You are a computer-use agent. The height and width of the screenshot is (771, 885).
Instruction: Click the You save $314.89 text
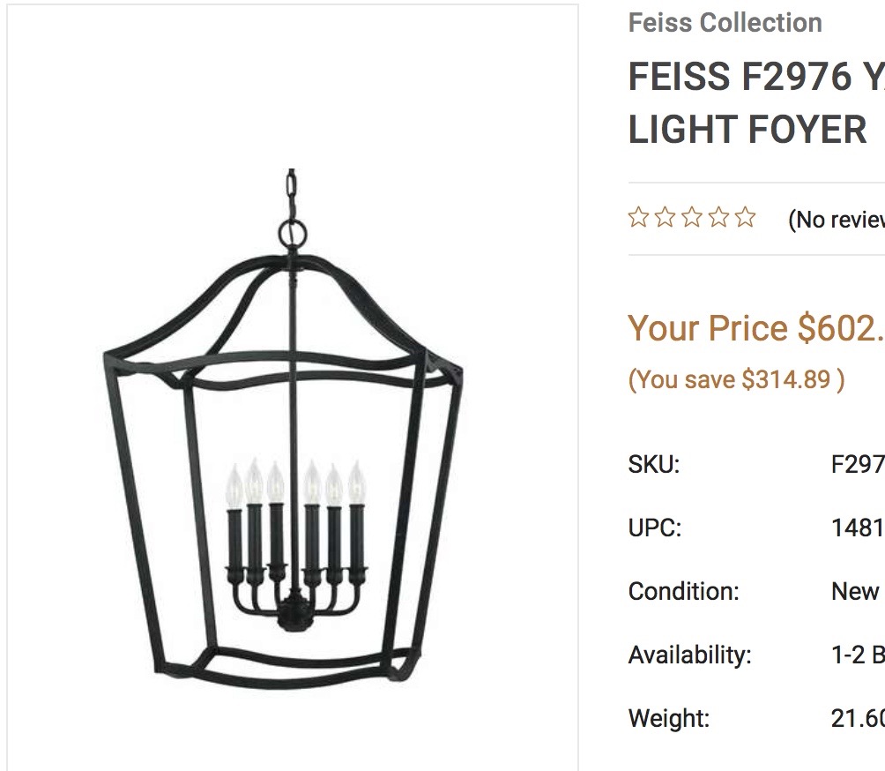pos(736,379)
